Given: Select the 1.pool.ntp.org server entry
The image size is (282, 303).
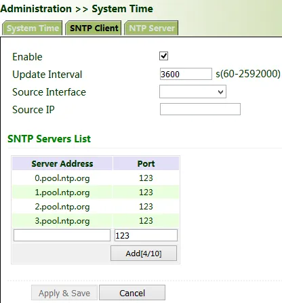Looking at the screenshot, I should pyautogui.click(x=62, y=193).
